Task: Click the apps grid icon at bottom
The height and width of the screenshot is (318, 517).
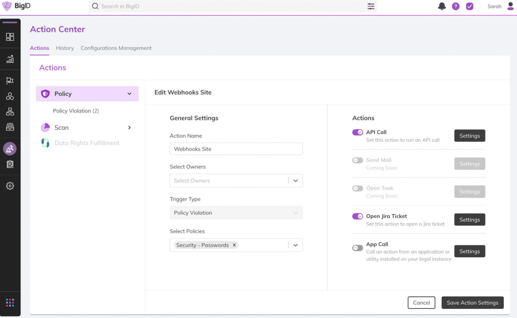Action: coord(10,303)
